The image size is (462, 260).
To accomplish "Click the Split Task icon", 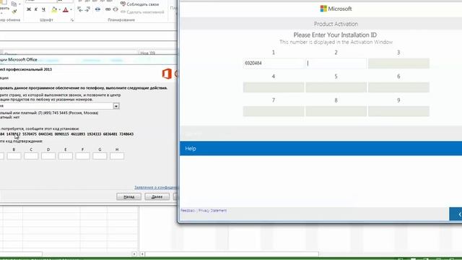I will pyautogui.click(x=97, y=9).
